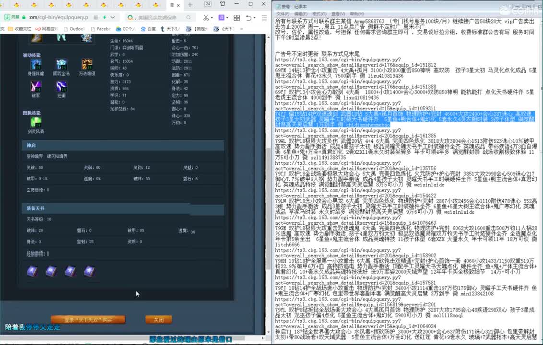Click the 固若金汤 passive skill icon
The image size is (543, 345).
click(x=61, y=64)
